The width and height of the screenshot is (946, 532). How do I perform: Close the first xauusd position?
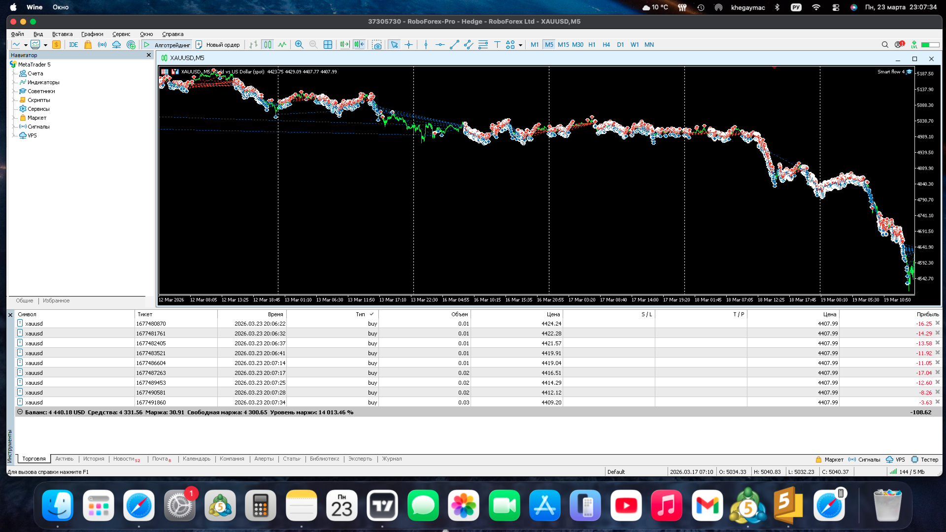(x=938, y=324)
